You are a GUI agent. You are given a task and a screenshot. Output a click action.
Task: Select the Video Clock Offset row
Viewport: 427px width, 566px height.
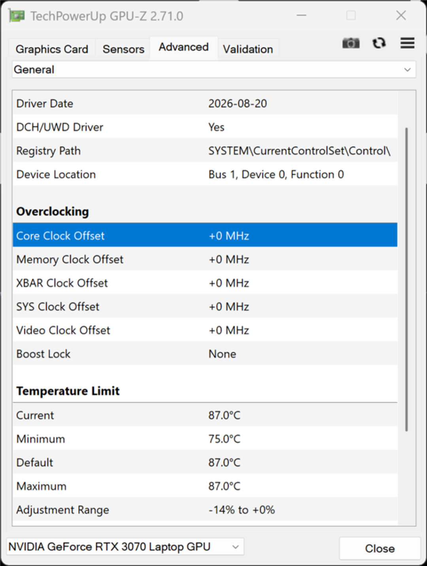[x=205, y=330]
